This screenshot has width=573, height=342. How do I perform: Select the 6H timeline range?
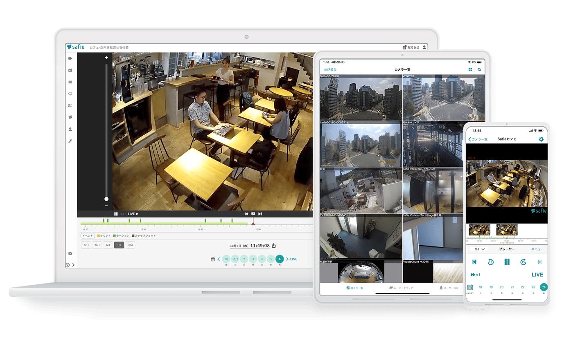tap(108, 245)
